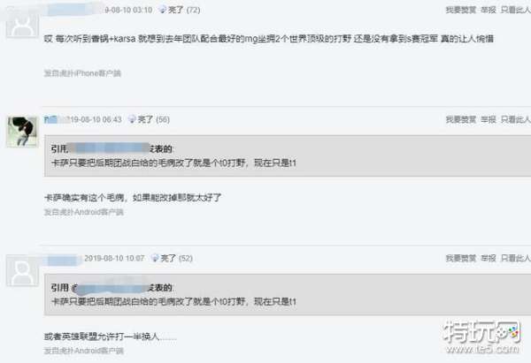
Task: Click the light bulb icon on the 52-likes comment
Action: pyautogui.click(x=155, y=258)
